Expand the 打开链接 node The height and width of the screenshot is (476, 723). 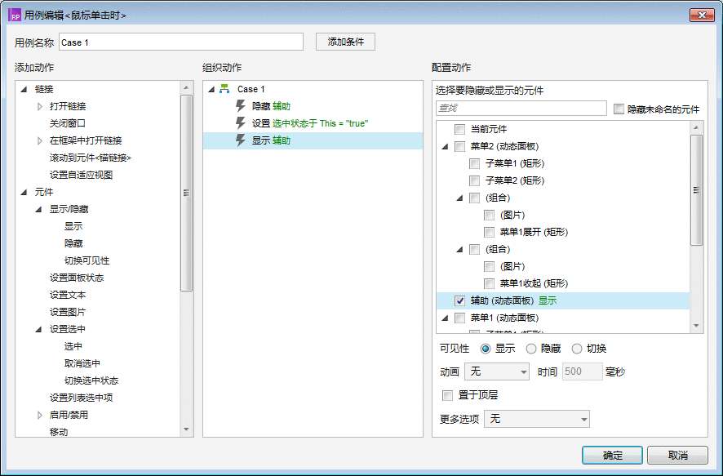[x=40, y=106]
